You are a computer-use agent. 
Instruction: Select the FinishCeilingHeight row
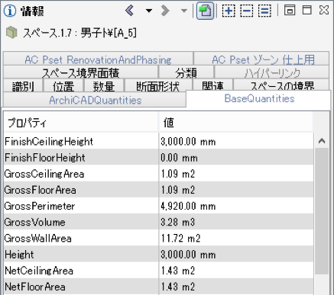(158, 141)
